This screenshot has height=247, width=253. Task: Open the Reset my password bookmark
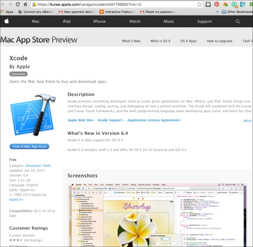[158, 12]
